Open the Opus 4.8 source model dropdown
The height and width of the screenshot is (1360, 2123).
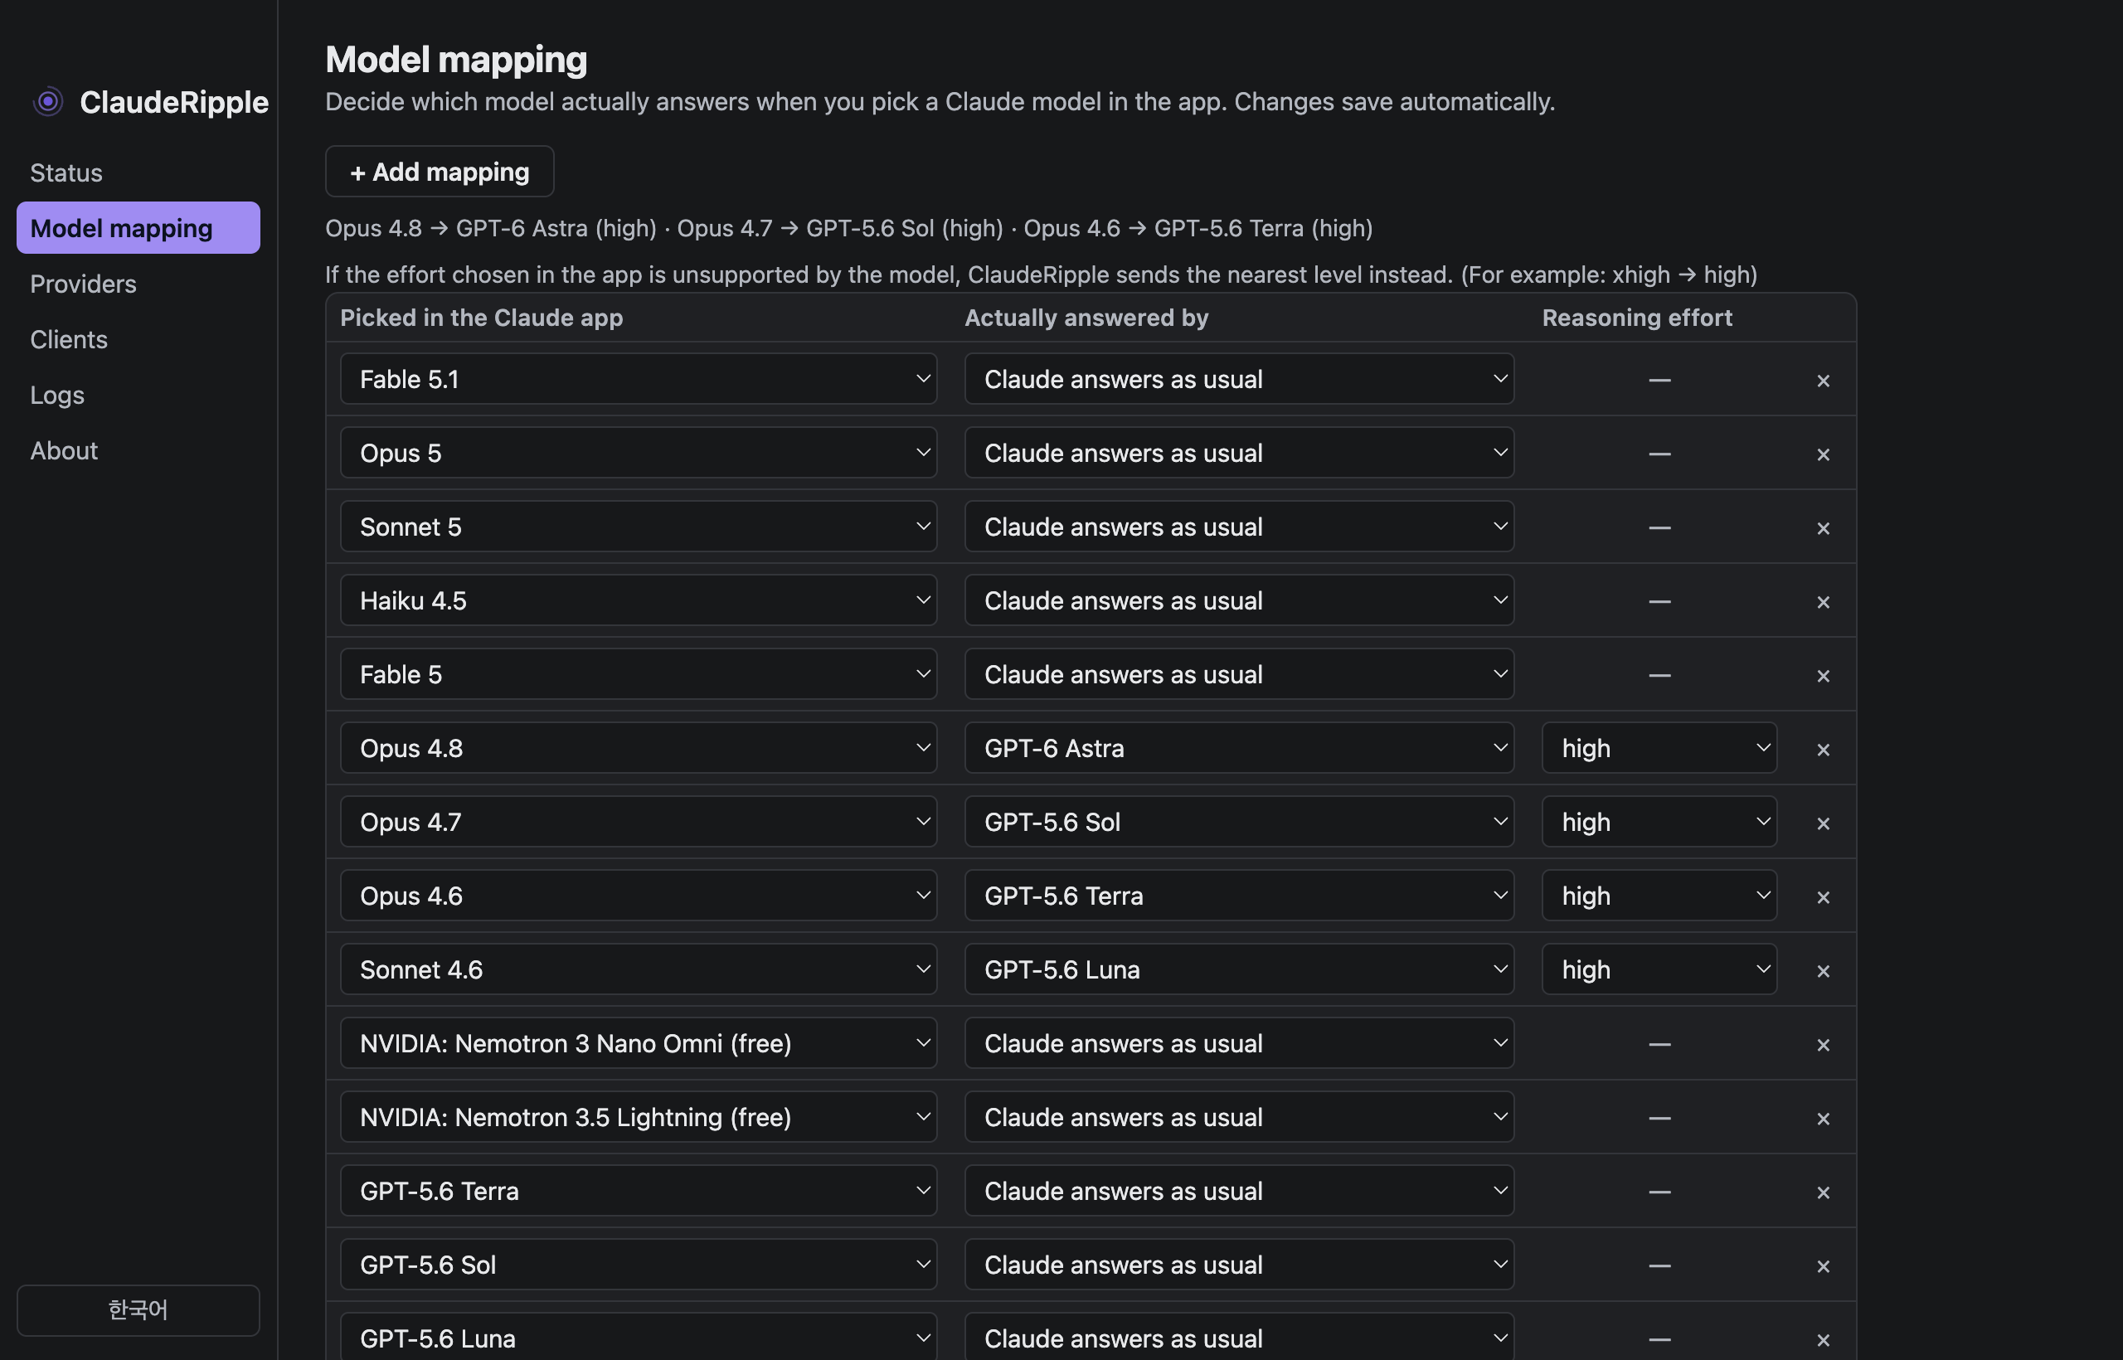coord(638,748)
